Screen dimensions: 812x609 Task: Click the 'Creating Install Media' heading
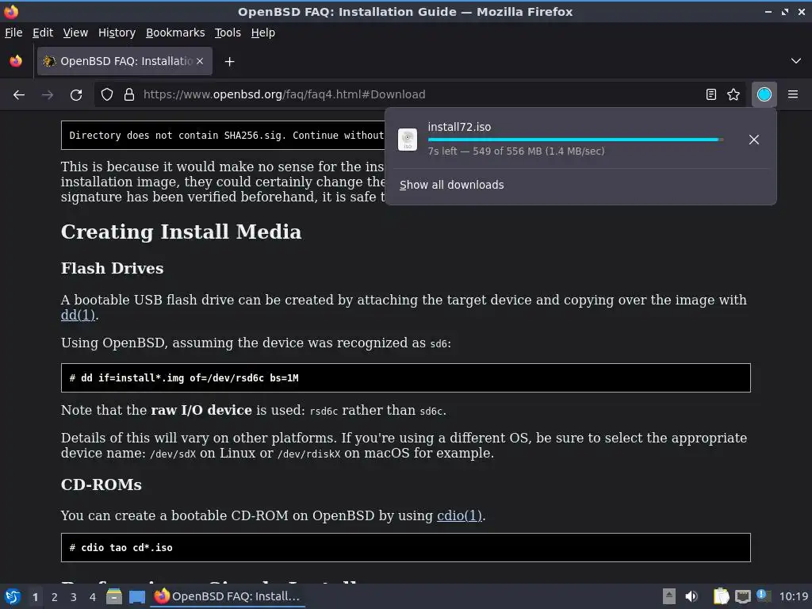tap(182, 232)
